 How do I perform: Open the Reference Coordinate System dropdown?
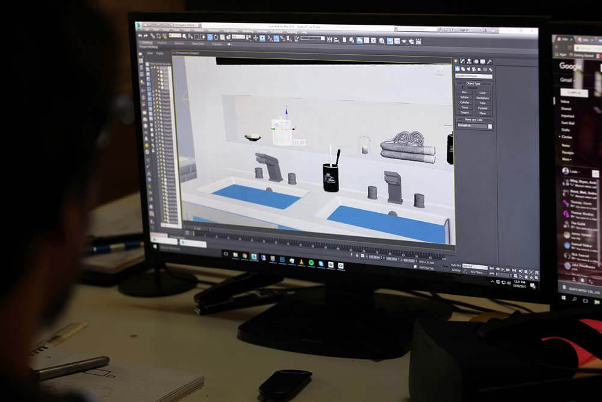pos(238,37)
